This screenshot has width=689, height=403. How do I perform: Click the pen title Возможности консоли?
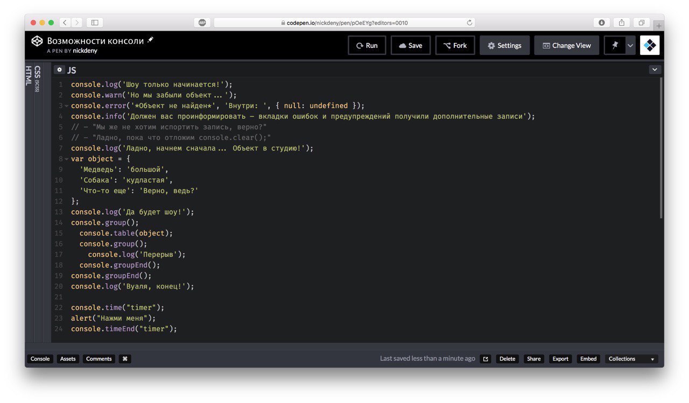pos(95,41)
